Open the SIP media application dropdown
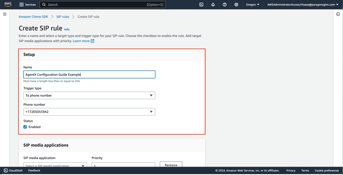343x175 pixels. coord(55,165)
